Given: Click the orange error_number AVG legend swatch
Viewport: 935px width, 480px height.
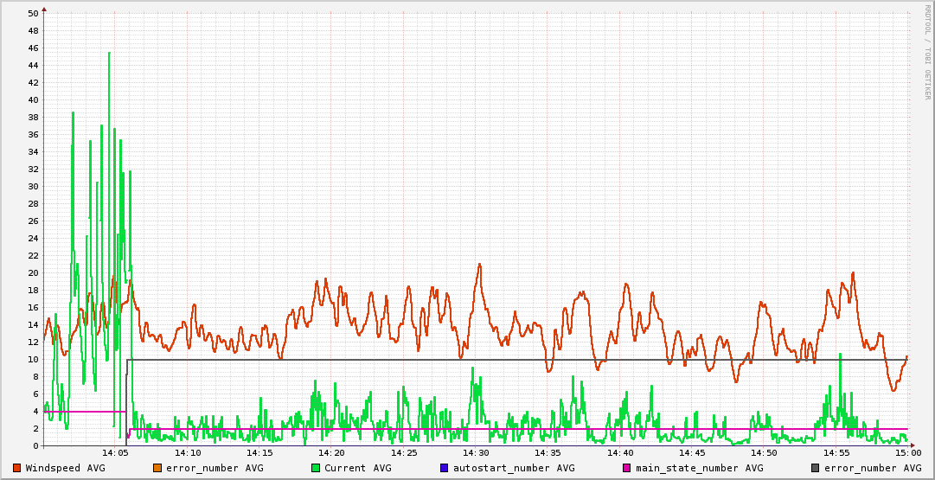Looking at the screenshot, I should [x=157, y=468].
